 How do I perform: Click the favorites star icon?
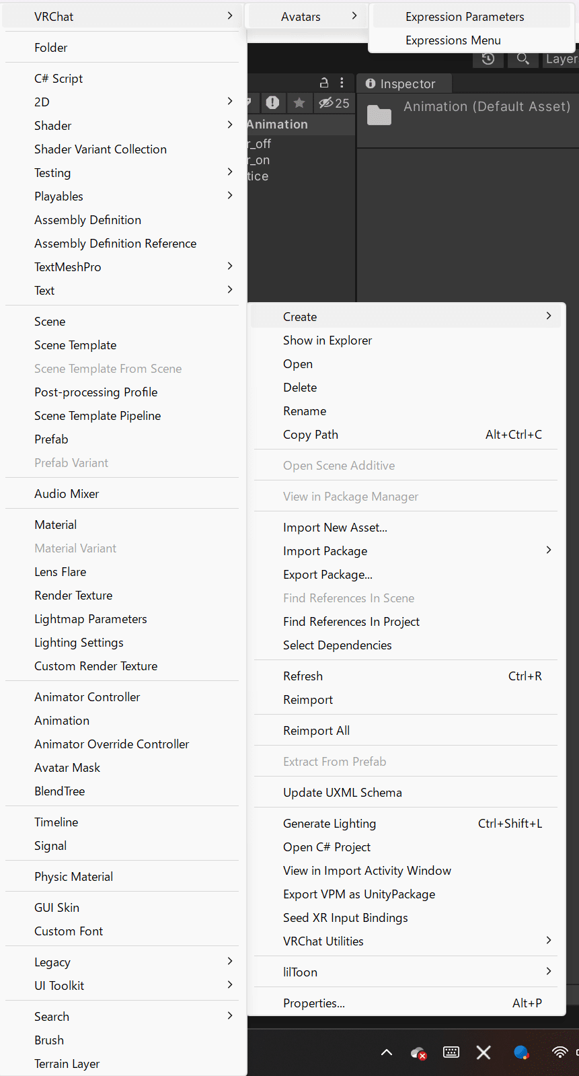(x=299, y=102)
